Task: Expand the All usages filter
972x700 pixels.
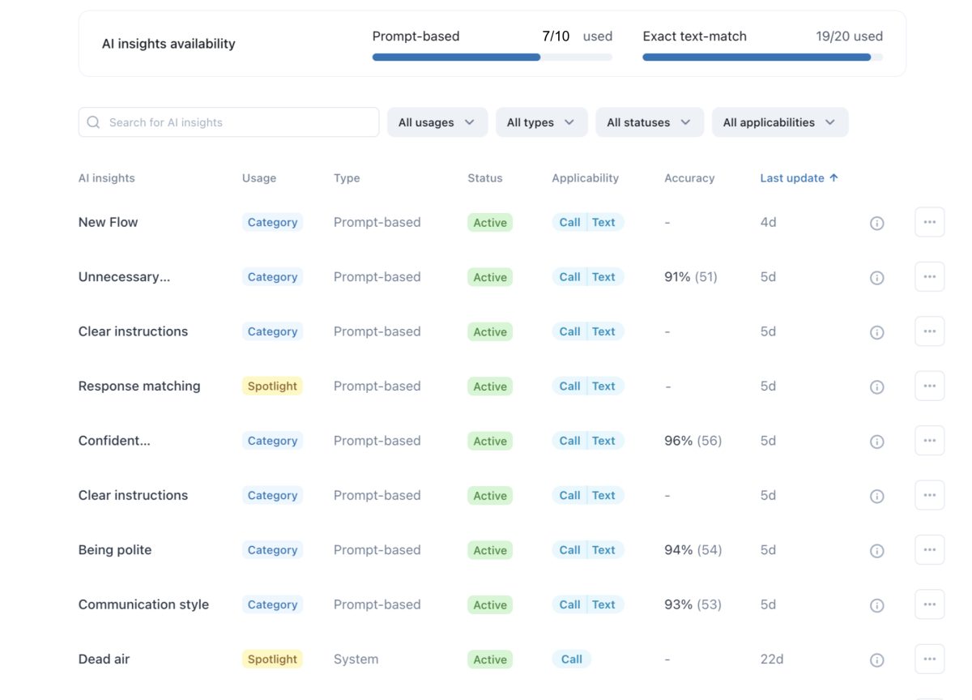Action: (x=437, y=122)
